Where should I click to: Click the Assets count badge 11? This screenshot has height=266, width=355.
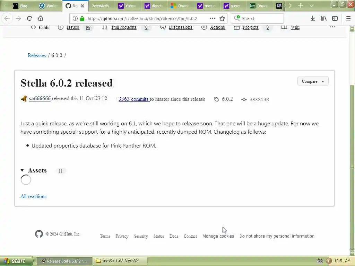(60, 171)
